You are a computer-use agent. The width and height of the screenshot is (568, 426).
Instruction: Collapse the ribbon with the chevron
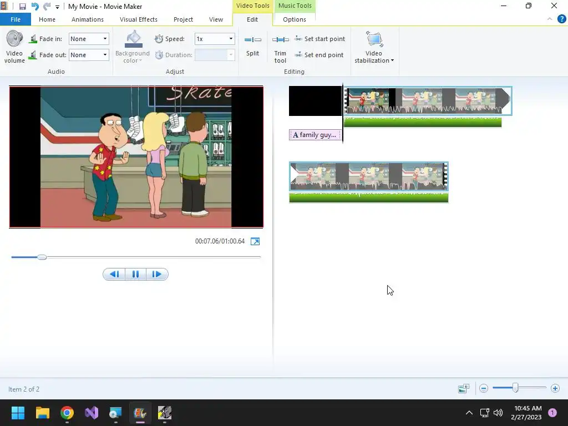(x=550, y=19)
